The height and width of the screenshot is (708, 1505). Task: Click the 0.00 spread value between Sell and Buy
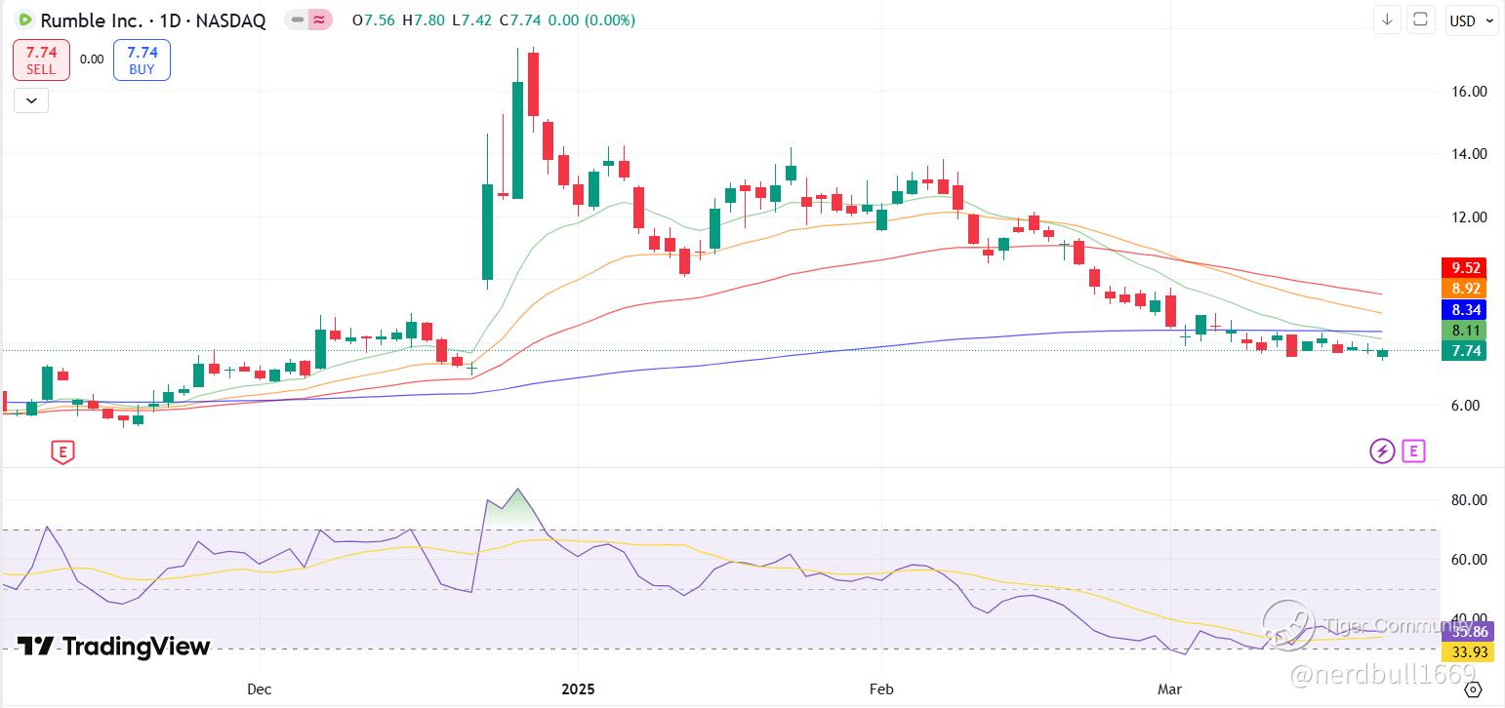pyautogui.click(x=92, y=59)
